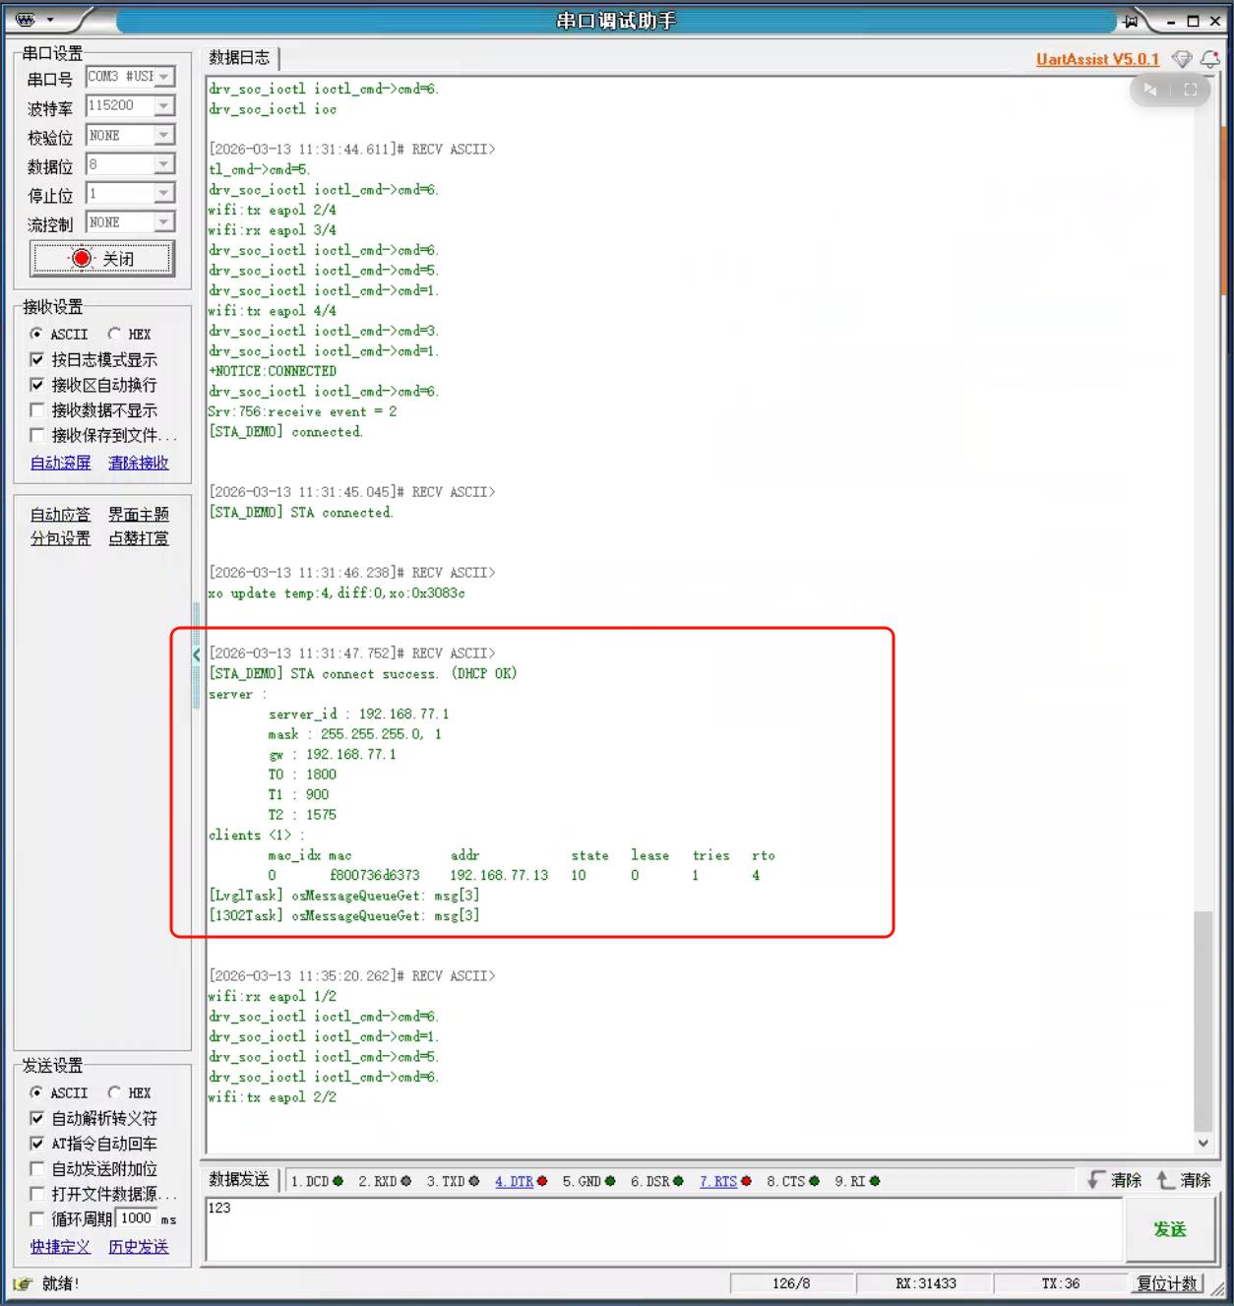Screen dimensions: 1234x1306
Task: Click the log scrollbar down arrow
Action: (x=1203, y=1143)
